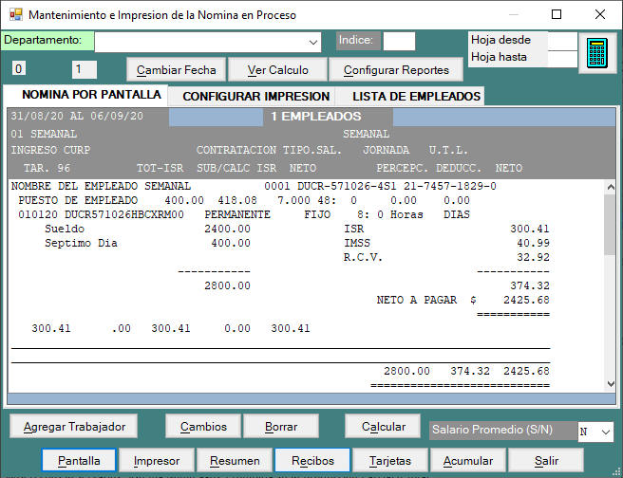
Task: Open the Lista de Empleados tab
Action: (415, 96)
